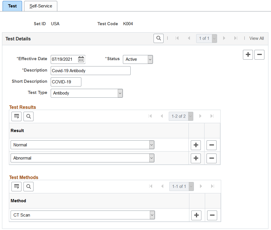Switch to the Self-Service tab
The width and height of the screenshot is (271, 230).
pyautogui.click(x=41, y=6)
